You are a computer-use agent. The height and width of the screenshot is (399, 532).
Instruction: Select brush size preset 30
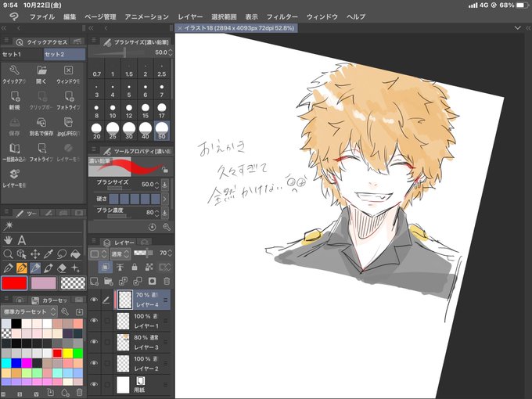pos(129,131)
